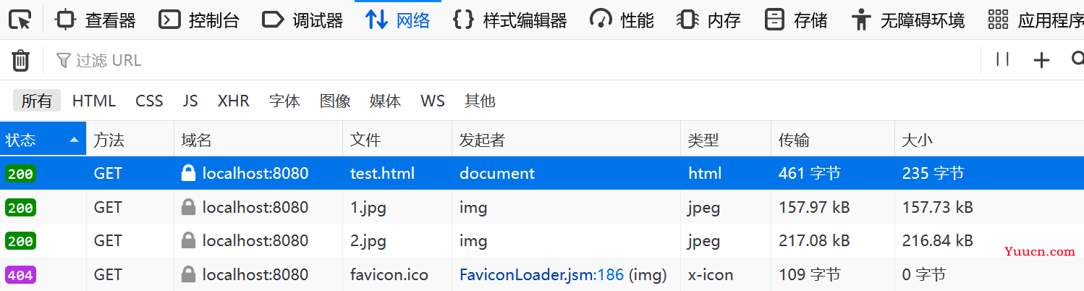1084x291 pixels.
Task: Activate the element picker arrow icon
Action: point(20,20)
